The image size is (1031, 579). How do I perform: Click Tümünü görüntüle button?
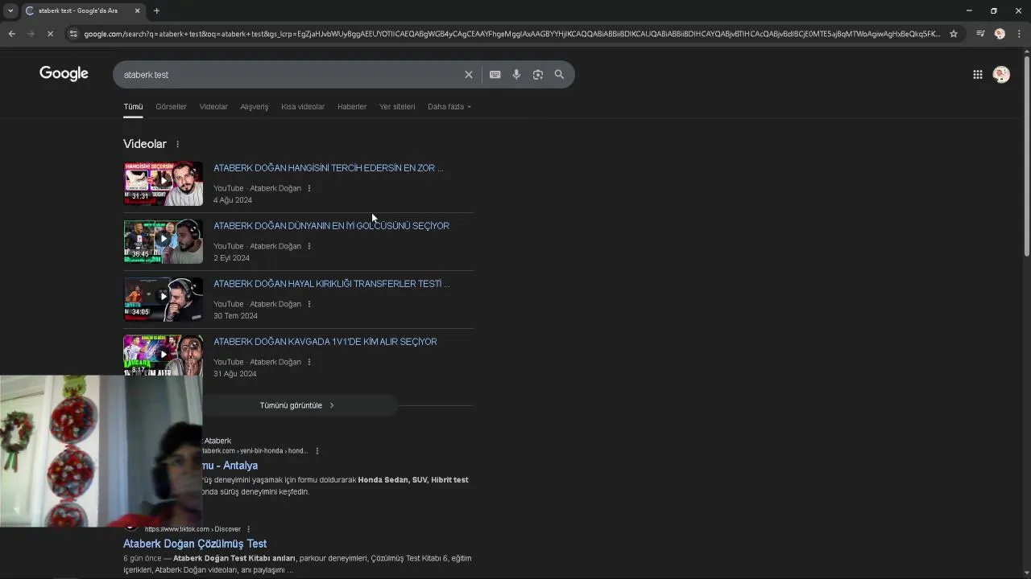coord(298,405)
